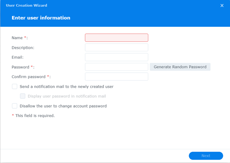This screenshot has height=163, width=230.
Task: Enable the send notification mail checkbox
Action: [x=15, y=87]
